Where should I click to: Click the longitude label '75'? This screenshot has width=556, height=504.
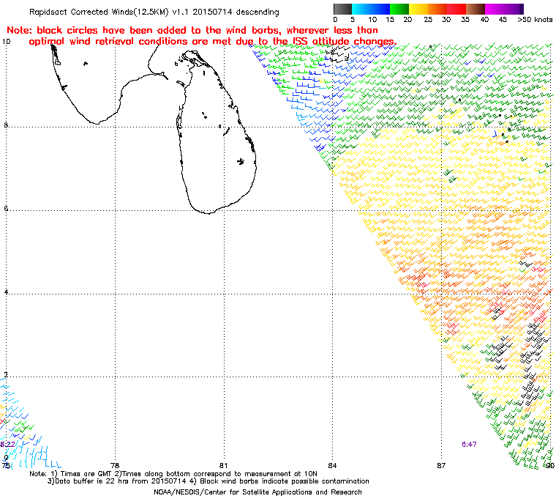tap(6, 465)
